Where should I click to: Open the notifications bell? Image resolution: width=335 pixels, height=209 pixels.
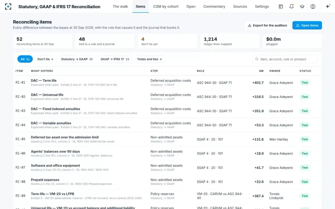(291, 6)
